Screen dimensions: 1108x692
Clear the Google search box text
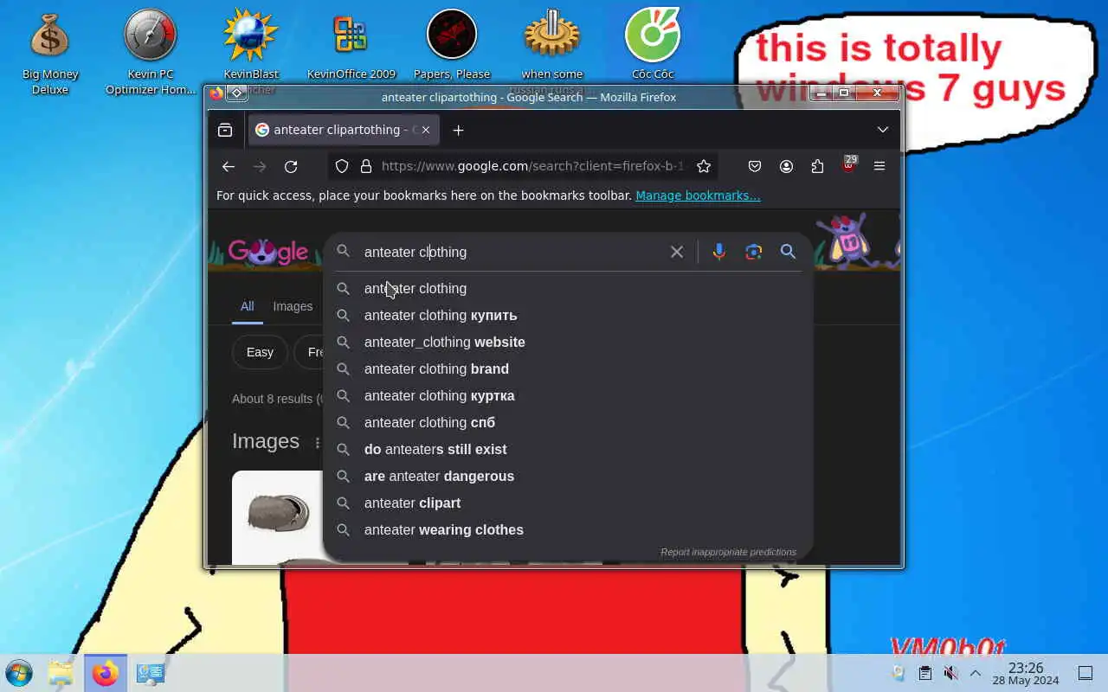click(x=677, y=252)
